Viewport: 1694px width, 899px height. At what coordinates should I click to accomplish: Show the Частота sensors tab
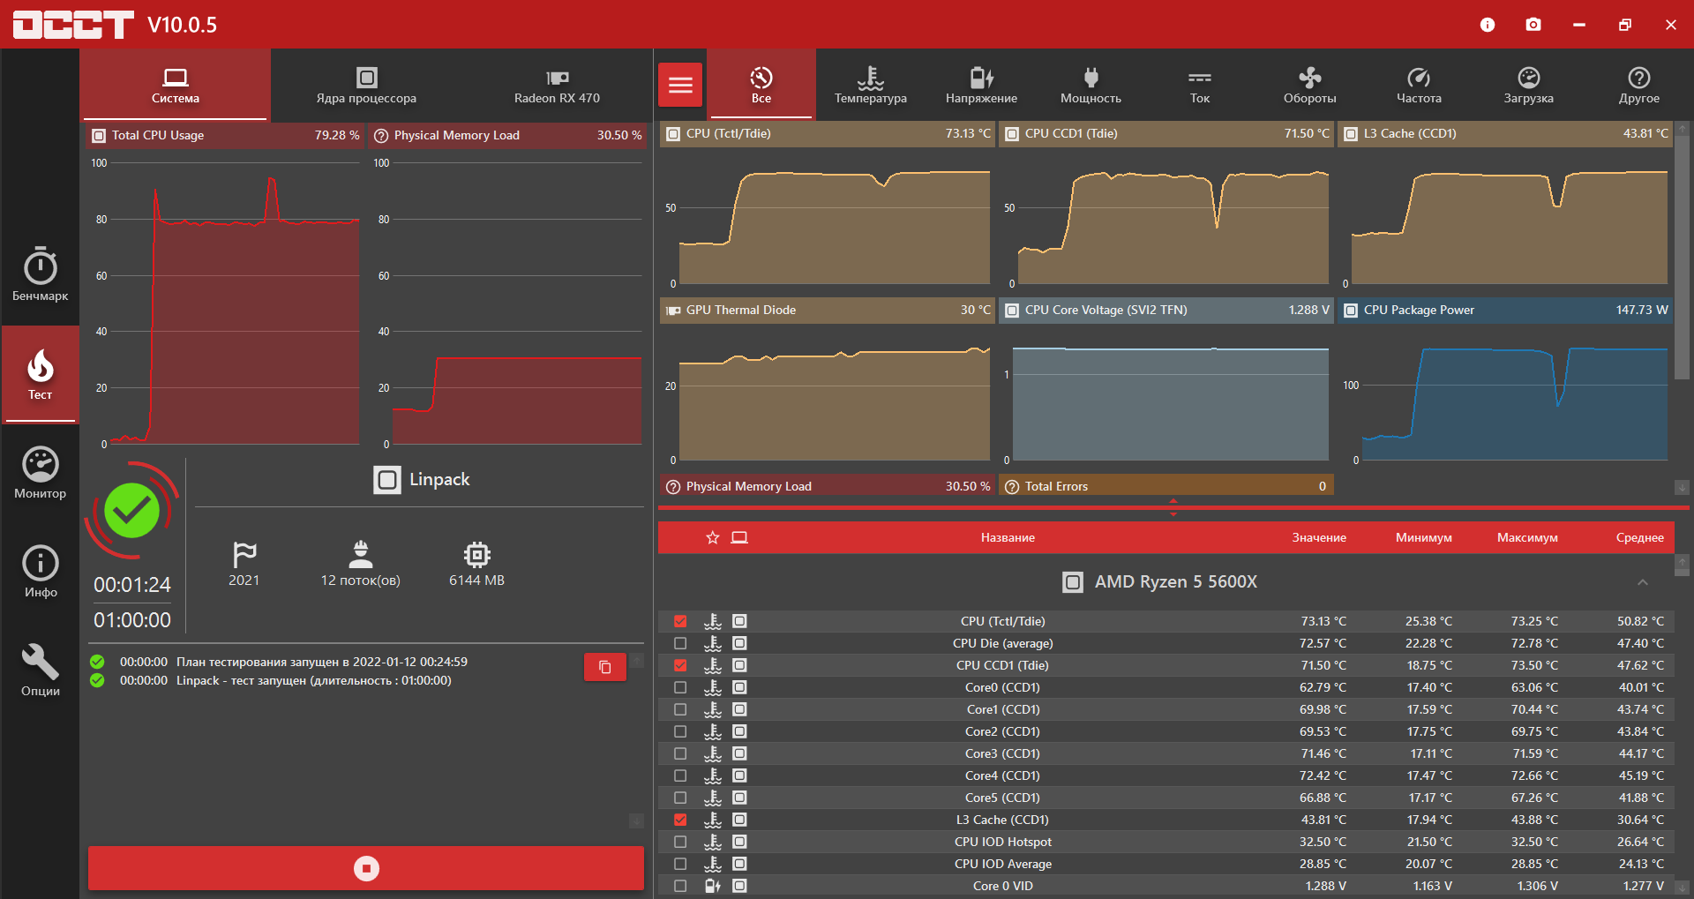point(1419,85)
